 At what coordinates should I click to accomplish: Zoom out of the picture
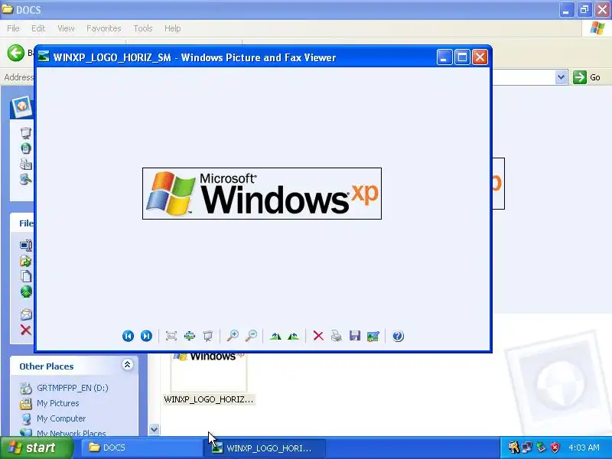pos(251,336)
